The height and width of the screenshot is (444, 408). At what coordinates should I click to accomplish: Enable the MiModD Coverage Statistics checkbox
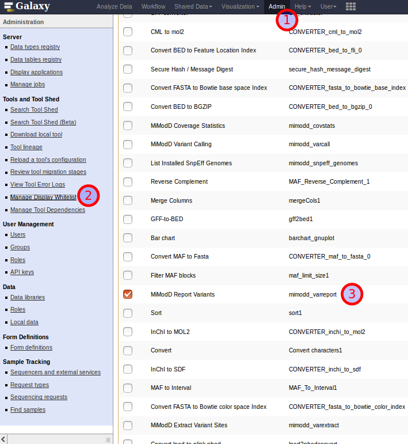[128, 126]
